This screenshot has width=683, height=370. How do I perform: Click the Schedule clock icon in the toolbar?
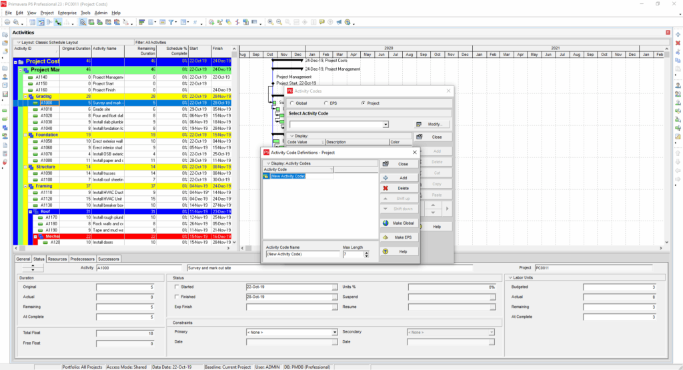[211, 22]
